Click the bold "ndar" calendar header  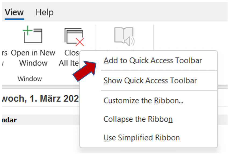[x=9, y=120]
